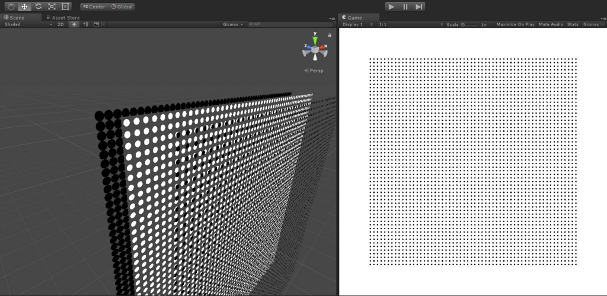The image size is (607, 296).
Task: Start Play mode
Action: [391, 7]
